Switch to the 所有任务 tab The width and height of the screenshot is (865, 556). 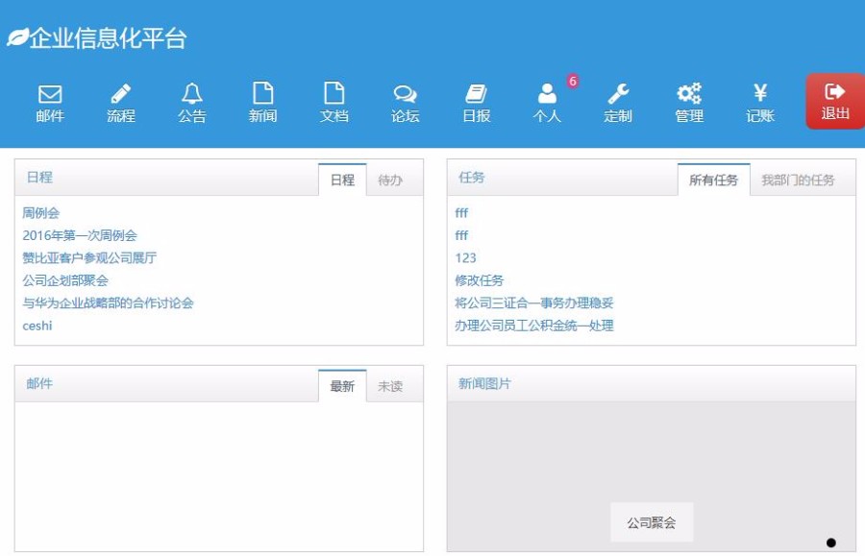(714, 178)
